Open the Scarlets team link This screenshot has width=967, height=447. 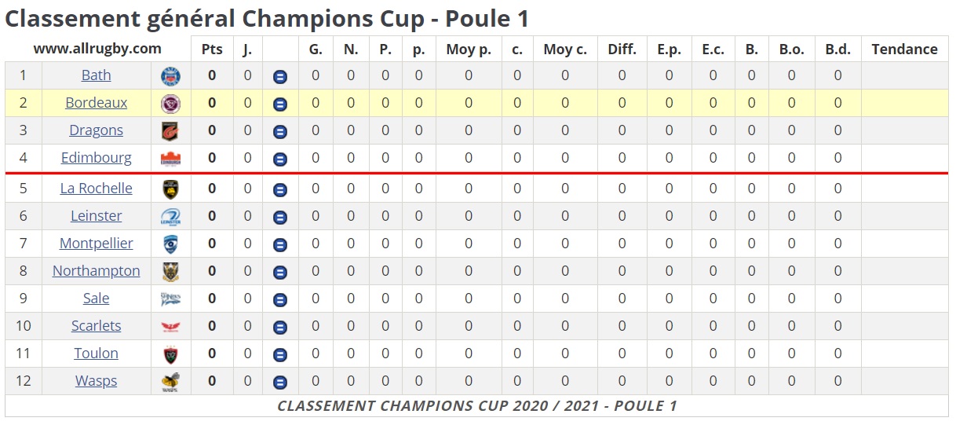(x=97, y=326)
